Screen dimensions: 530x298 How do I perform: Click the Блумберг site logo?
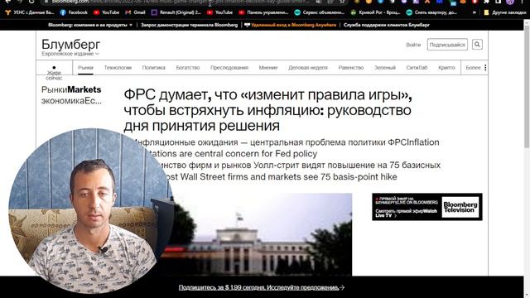(70, 44)
